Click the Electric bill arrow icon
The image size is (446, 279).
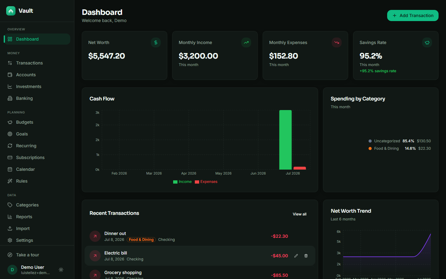[x=95, y=256]
